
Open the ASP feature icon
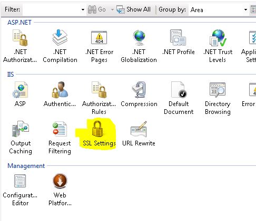tap(20, 94)
